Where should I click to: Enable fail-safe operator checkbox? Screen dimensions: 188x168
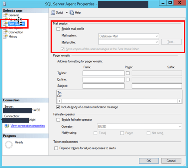pos(58,120)
